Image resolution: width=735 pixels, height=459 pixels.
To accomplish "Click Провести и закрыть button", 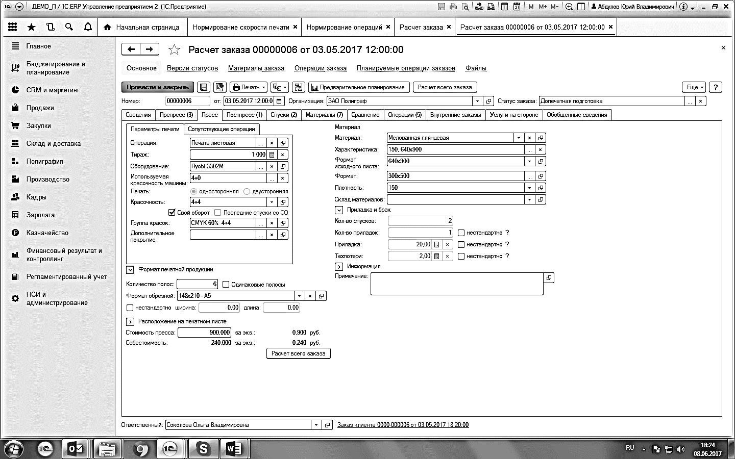I will point(158,87).
